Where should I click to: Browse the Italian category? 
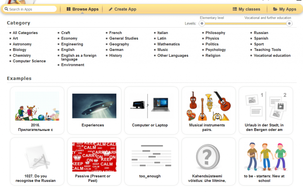163,33
